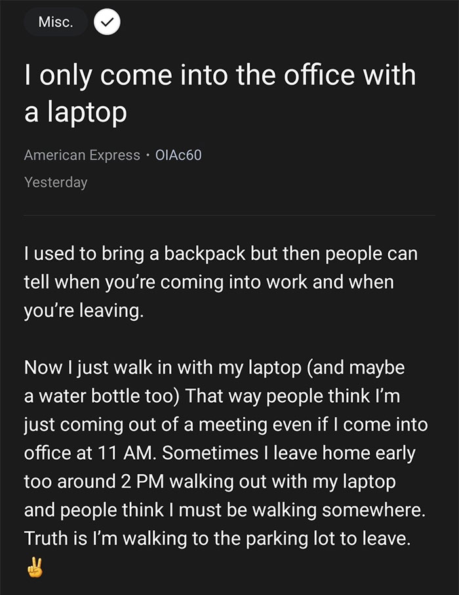The height and width of the screenshot is (595, 459).
Task: Toggle the Misc. topic filter chip
Action: click(x=55, y=22)
